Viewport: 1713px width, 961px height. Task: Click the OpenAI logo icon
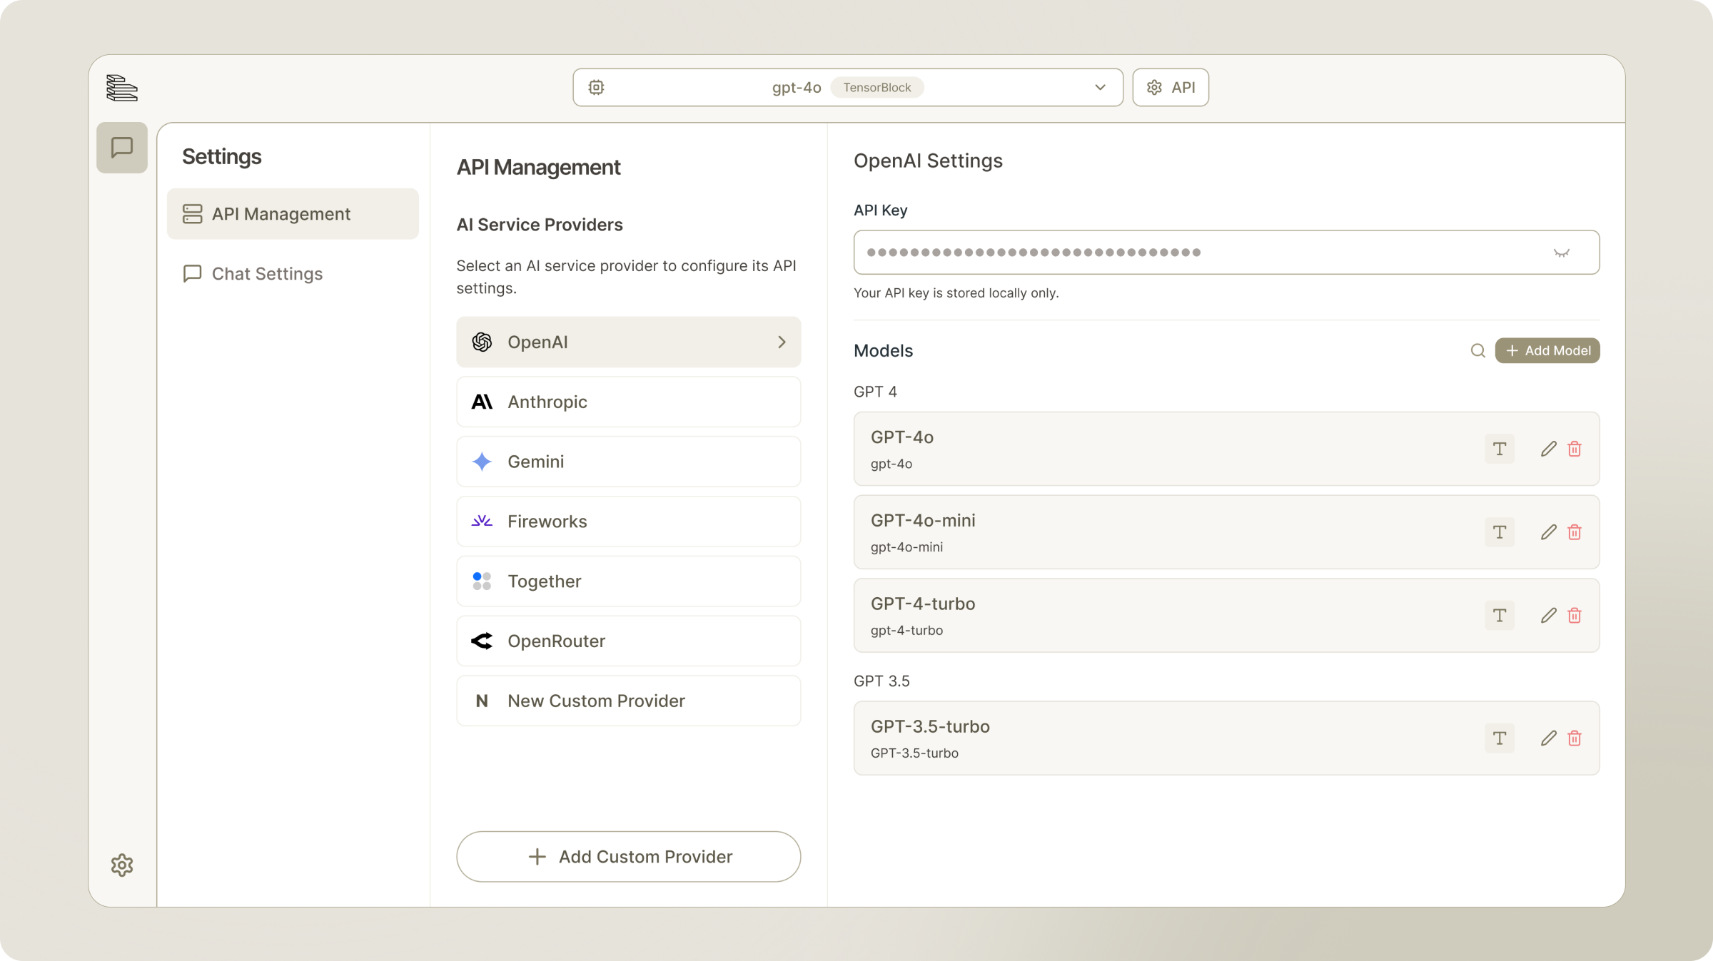(x=482, y=342)
